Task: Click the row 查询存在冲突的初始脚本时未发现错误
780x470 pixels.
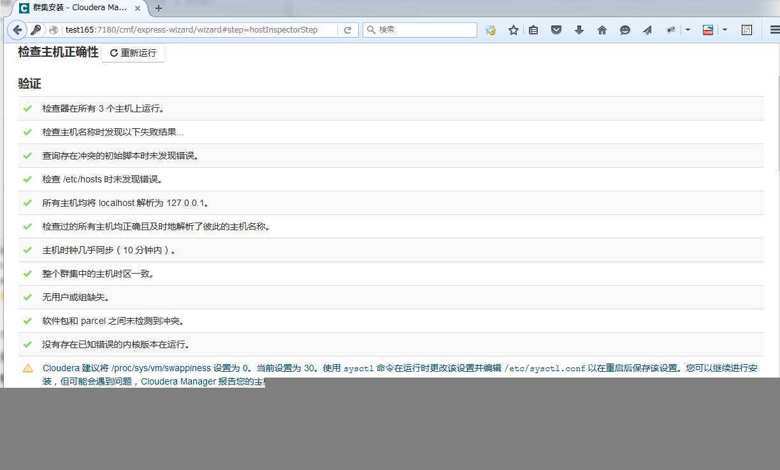Action: [x=391, y=156]
